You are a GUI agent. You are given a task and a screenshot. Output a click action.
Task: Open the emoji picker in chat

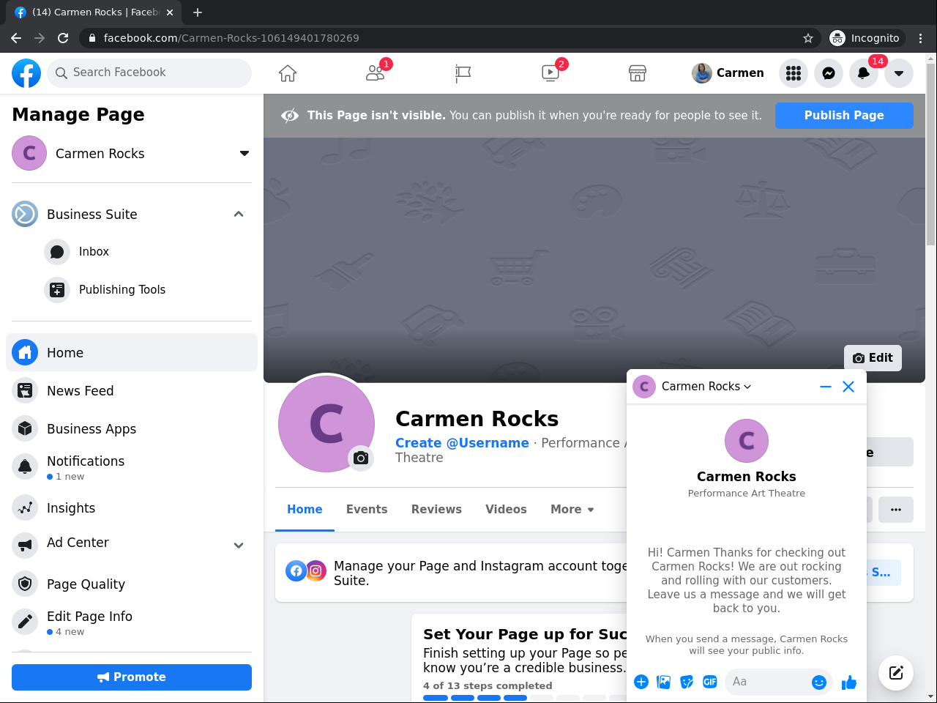(819, 682)
